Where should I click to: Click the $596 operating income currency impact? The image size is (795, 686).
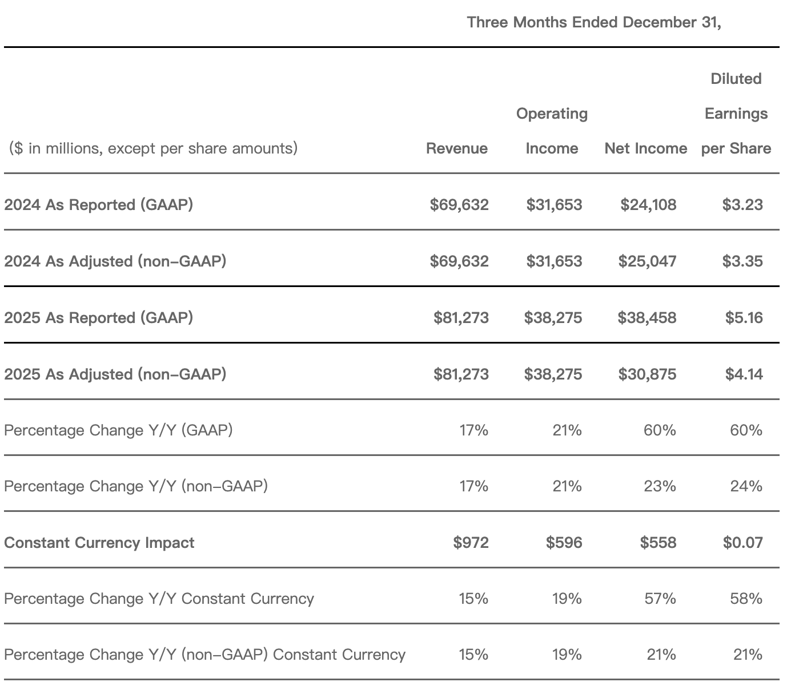(564, 542)
